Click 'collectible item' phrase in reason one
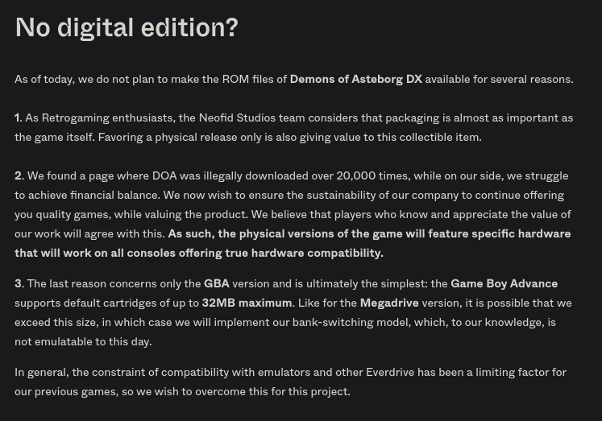Screen dimensions: 602x421 coord(440,138)
